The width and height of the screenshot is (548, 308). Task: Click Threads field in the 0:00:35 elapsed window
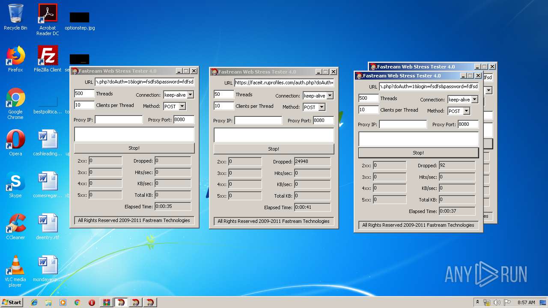(x=84, y=93)
